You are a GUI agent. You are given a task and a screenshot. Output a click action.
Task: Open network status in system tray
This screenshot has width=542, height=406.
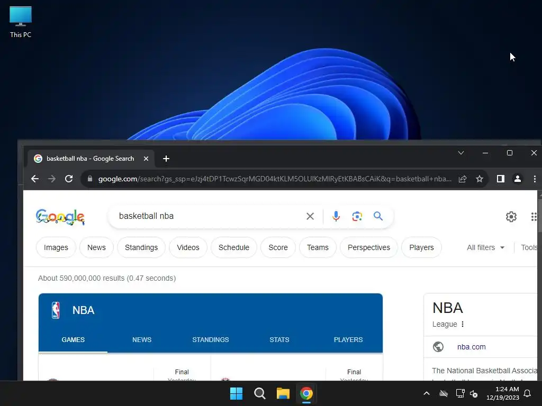coord(460,393)
